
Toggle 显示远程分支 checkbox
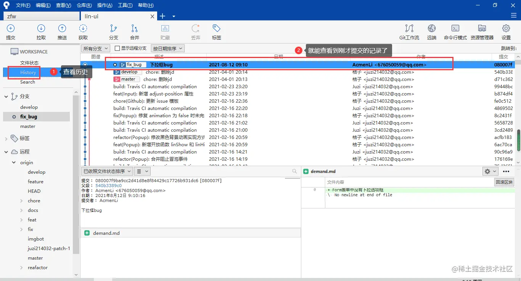[x=117, y=48]
